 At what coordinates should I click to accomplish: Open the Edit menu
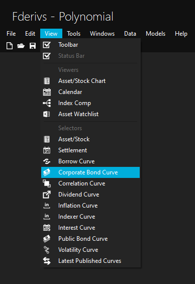tap(30, 34)
